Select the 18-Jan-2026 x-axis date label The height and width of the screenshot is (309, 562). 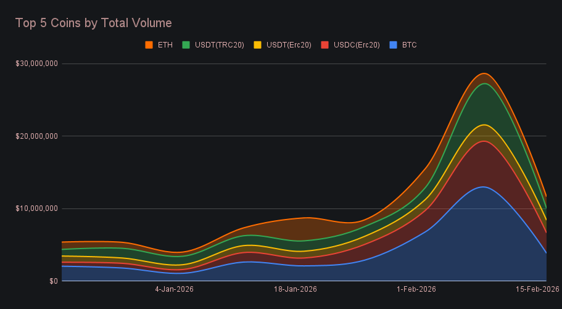295,289
